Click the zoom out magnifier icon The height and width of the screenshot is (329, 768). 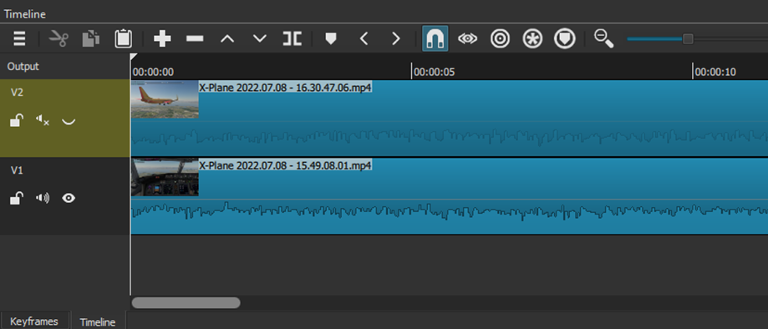(603, 38)
